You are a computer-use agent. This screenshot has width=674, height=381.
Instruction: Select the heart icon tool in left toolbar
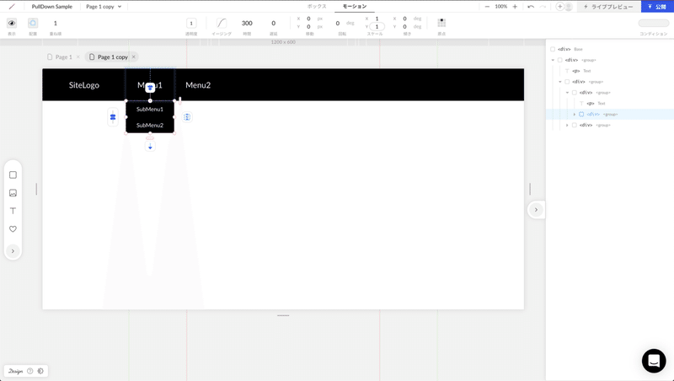pyautogui.click(x=13, y=228)
